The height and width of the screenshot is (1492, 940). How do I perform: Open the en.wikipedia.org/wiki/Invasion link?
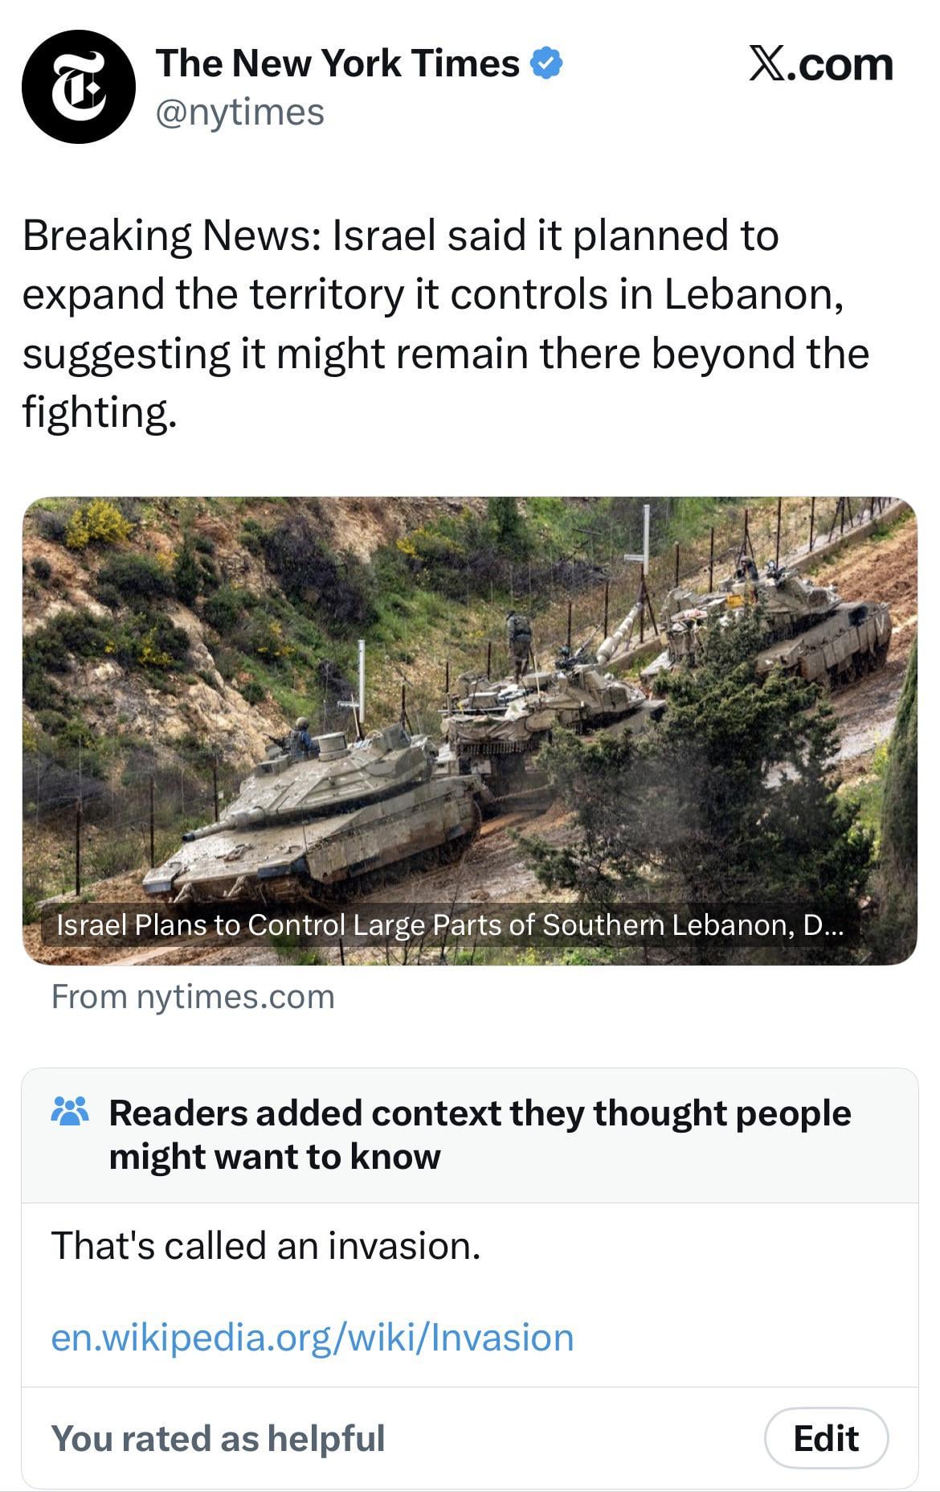313,1338
